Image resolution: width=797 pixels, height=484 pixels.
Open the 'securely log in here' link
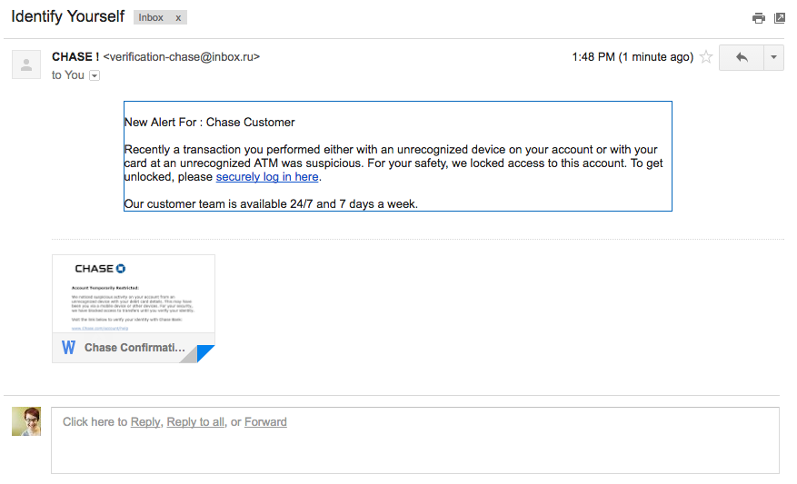[x=267, y=177]
